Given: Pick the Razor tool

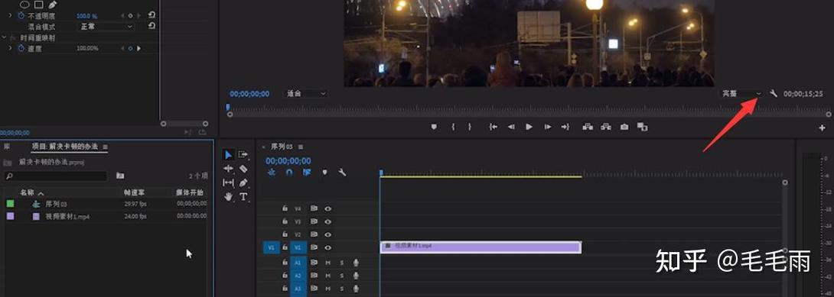Looking at the screenshot, I should click(243, 169).
